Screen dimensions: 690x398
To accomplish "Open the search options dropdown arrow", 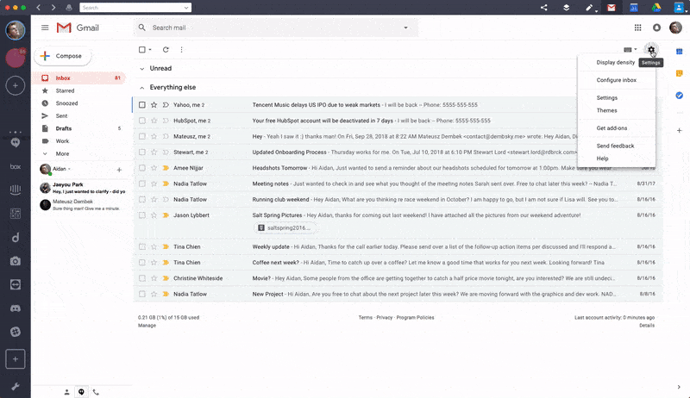I will coord(405,28).
